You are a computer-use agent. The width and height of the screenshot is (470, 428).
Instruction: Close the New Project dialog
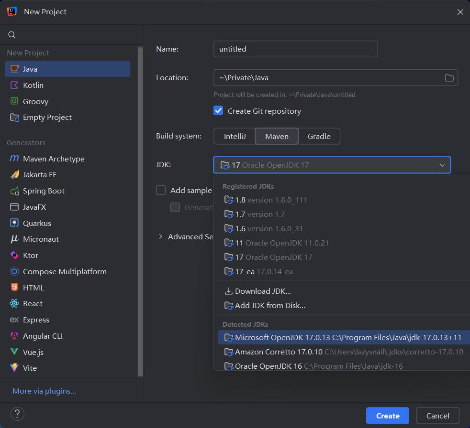pos(460,12)
